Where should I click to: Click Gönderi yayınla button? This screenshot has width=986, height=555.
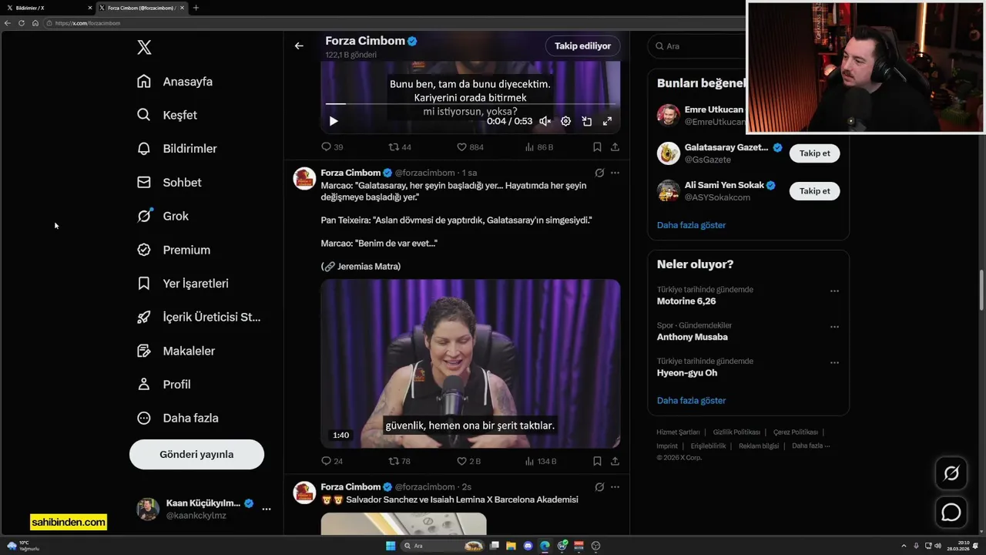(x=196, y=454)
